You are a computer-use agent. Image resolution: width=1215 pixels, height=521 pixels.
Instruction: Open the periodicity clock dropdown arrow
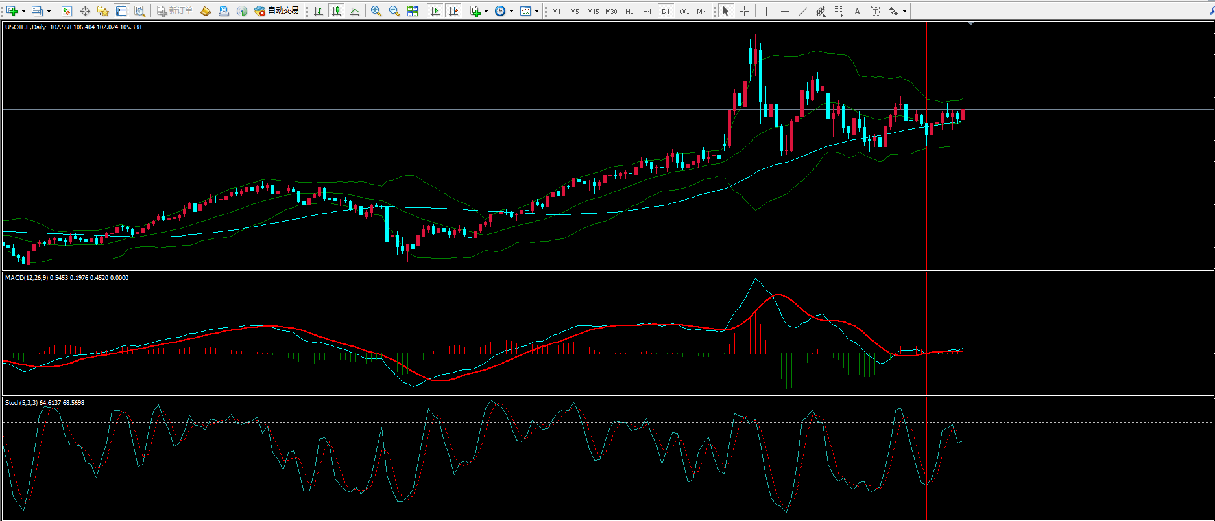[511, 11]
